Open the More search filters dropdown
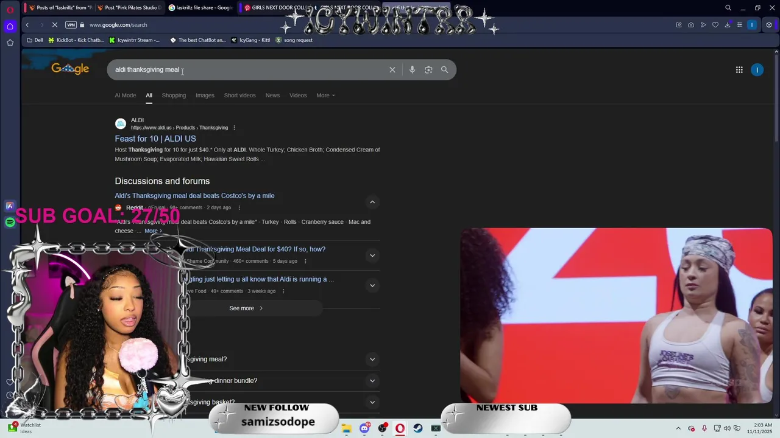 click(325, 96)
